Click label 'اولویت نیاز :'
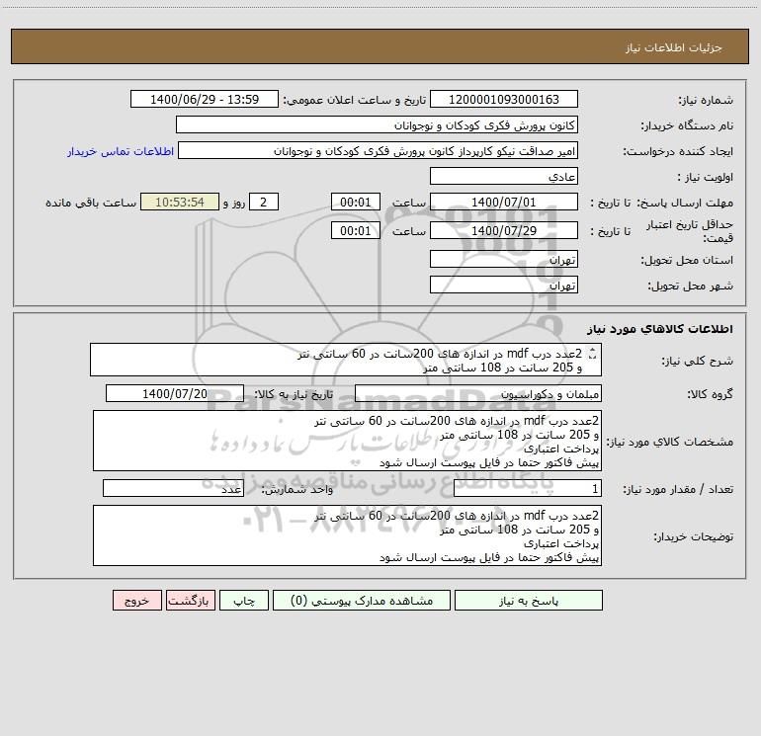The height and width of the screenshot is (736, 761). coord(706,177)
